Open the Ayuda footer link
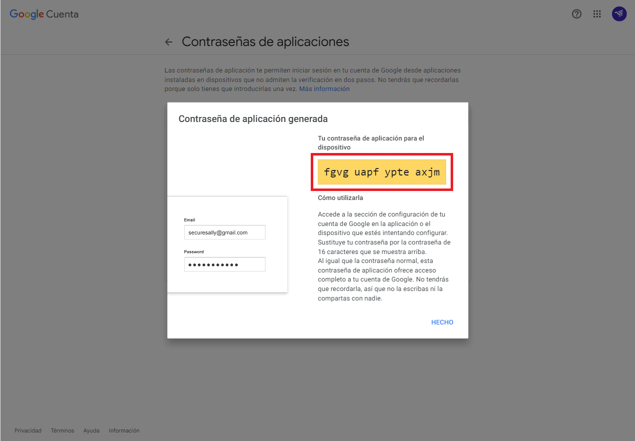635x441 pixels. [91, 430]
